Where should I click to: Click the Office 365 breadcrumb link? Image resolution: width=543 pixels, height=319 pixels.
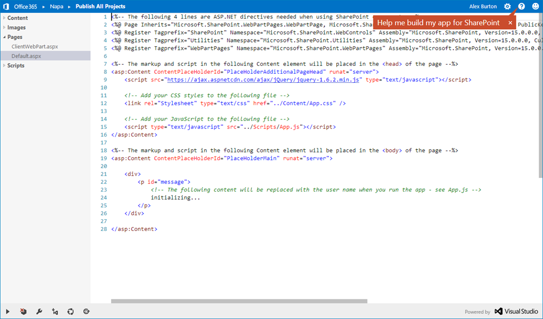[x=25, y=6]
